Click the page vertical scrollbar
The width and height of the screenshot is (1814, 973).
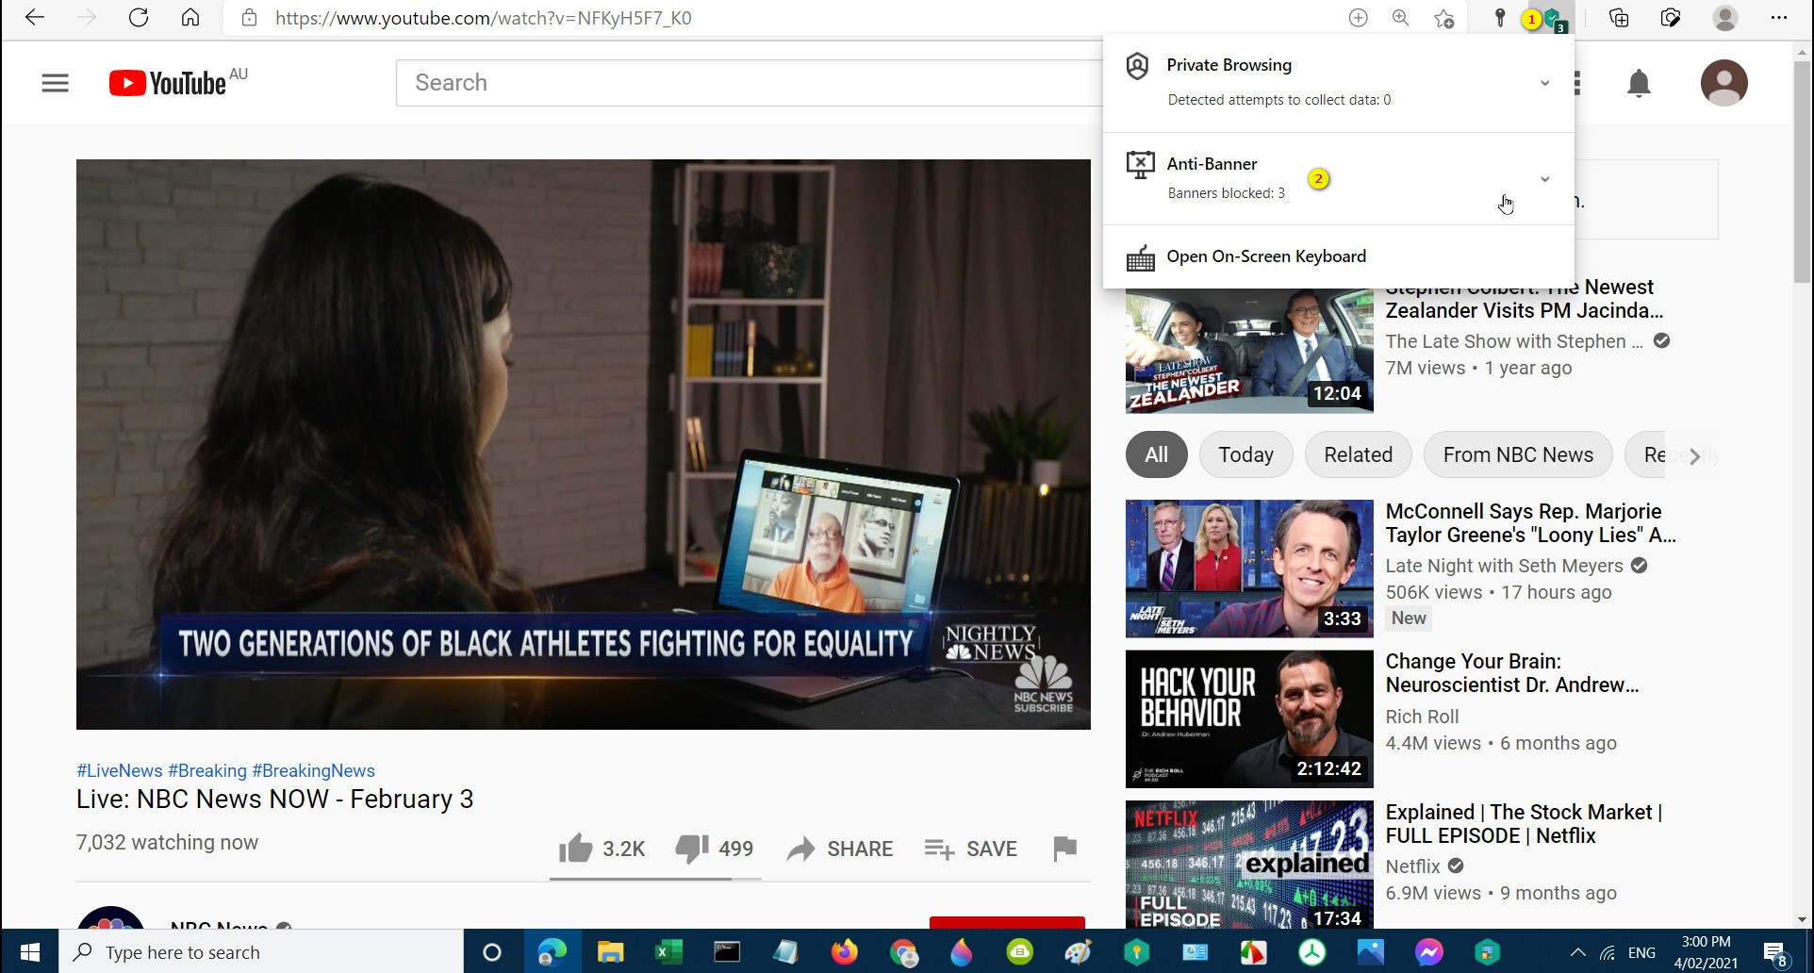point(1802,170)
